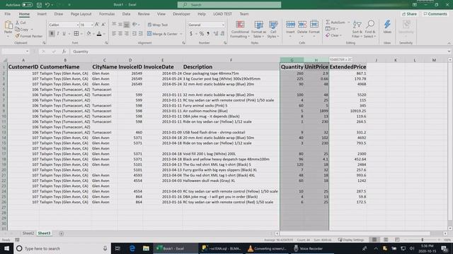
Task: Open Sort & Filter
Action: [x=357, y=29]
